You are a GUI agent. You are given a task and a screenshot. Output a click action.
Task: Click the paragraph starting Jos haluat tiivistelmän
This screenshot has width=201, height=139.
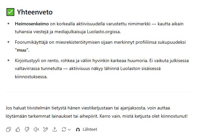tap(96, 112)
